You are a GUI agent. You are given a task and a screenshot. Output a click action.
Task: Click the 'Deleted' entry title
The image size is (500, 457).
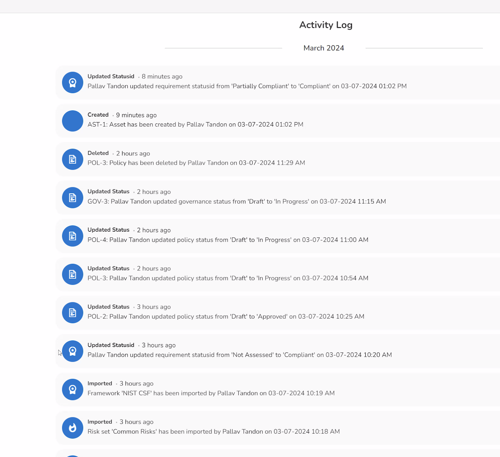click(x=98, y=153)
